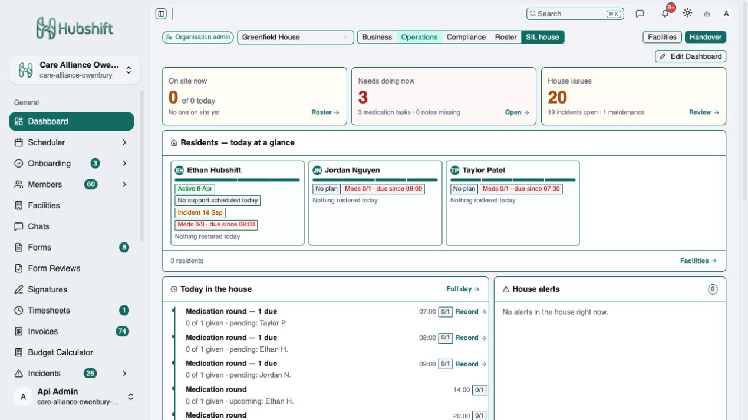Click Taylor Patel's TP avatar
Image resolution: width=748 pixels, height=420 pixels.
[454, 170]
